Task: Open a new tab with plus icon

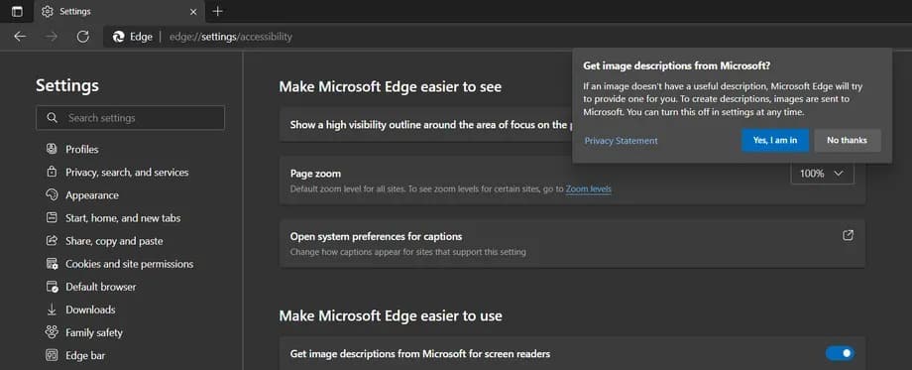Action: coord(217,11)
